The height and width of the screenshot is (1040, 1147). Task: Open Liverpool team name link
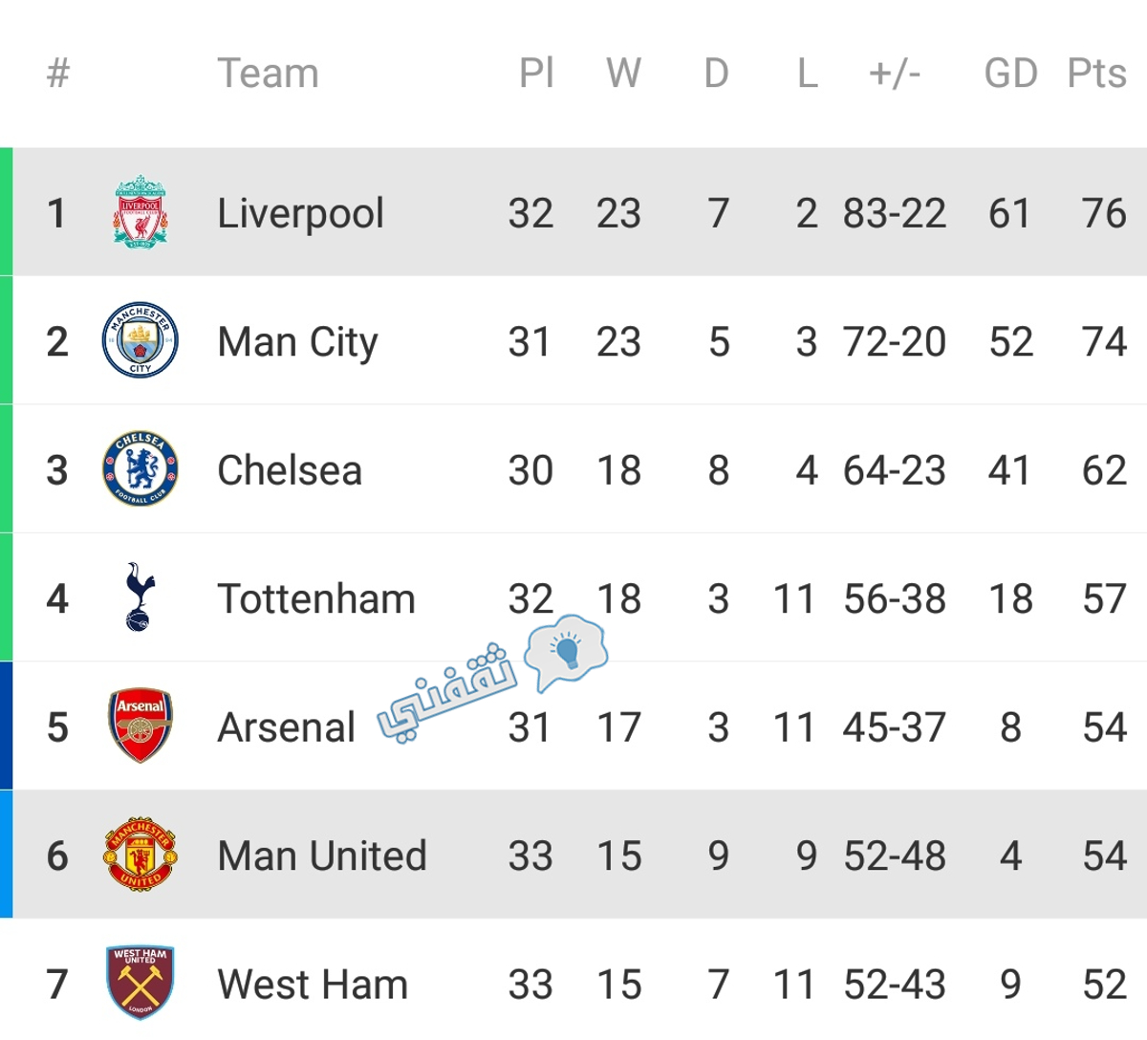[x=300, y=214]
